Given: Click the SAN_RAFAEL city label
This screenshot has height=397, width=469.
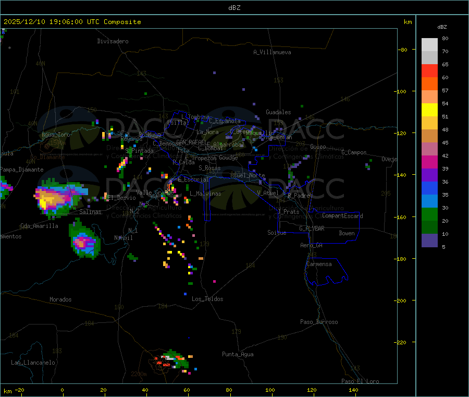Looking at the screenshot, I should (x=191, y=142).
